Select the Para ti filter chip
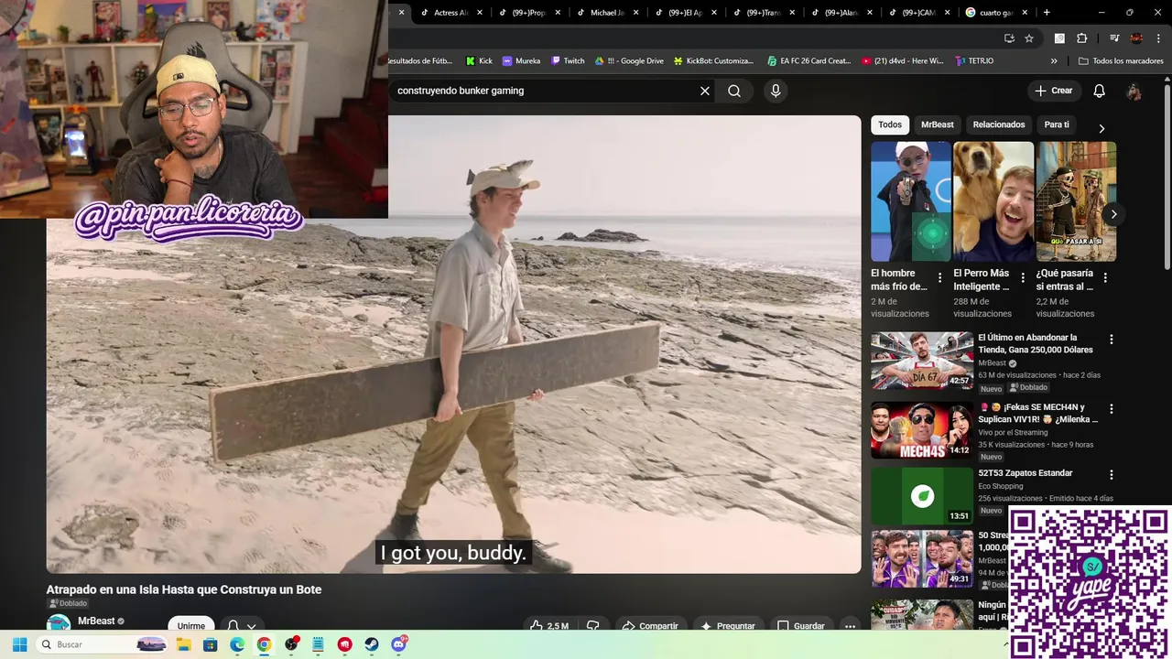Screen dimensions: 1172x659 [x=1057, y=124]
